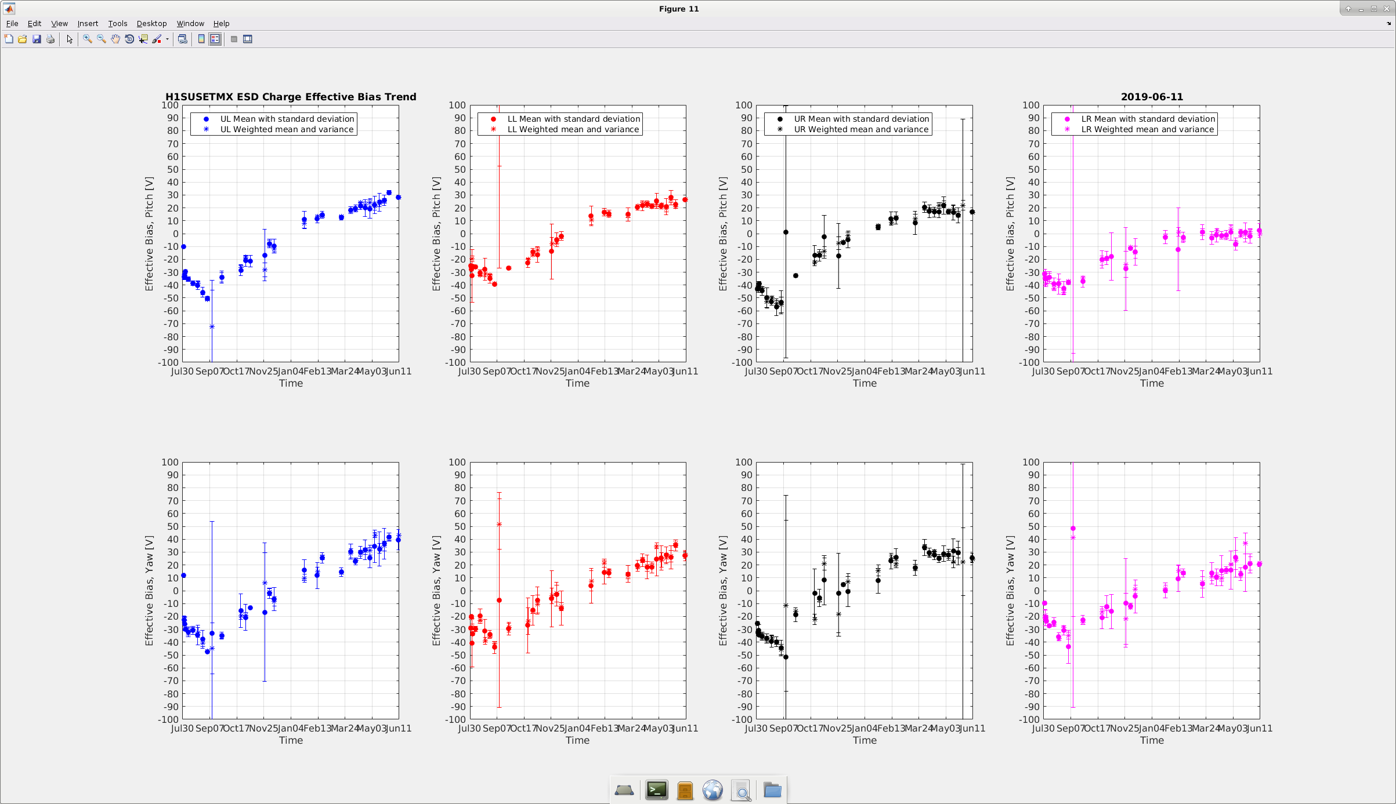Toggle the Insert Colorbar button
The image size is (1396, 804).
(x=201, y=39)
